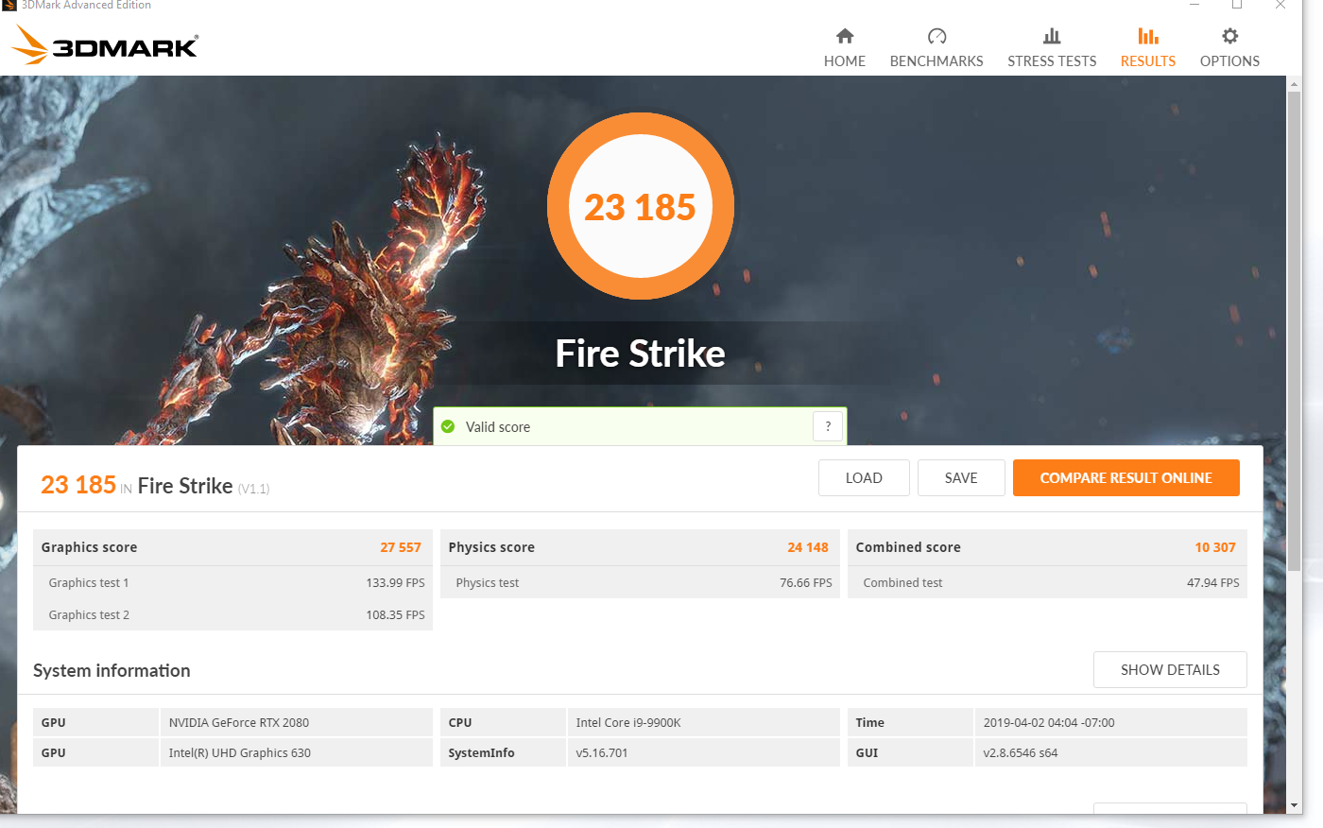Click the Time label cell
Screen dimensions: 1323x828
[910, 723]
